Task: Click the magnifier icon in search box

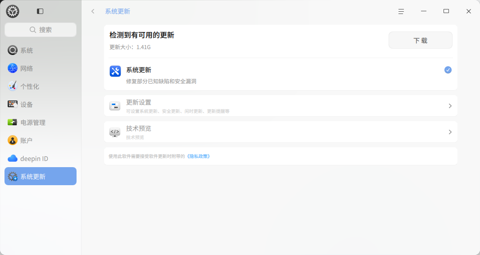Action: point(33,30)
